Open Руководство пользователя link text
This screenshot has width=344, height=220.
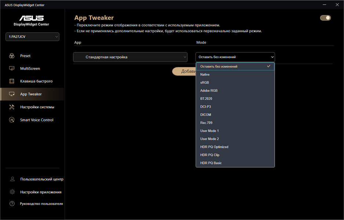pyautogui.click(x=41, y=204)
